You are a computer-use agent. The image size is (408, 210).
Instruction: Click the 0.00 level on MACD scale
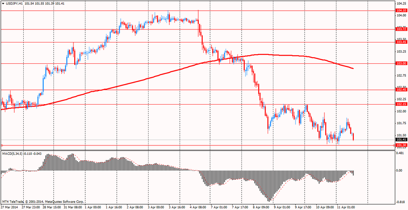click(x=400, y=171)
